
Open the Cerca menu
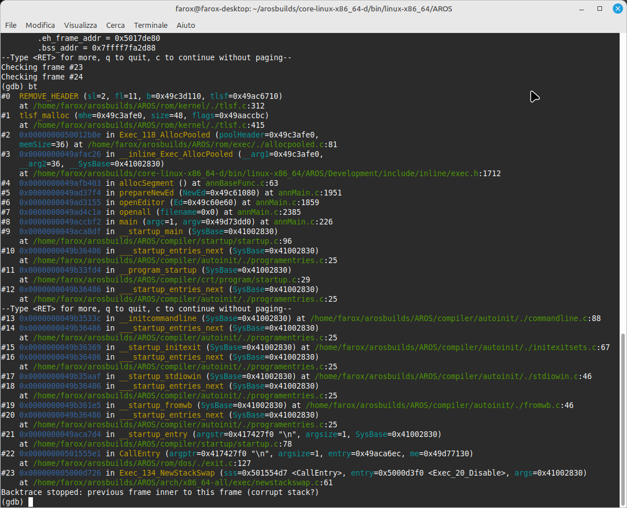[115, 25]
